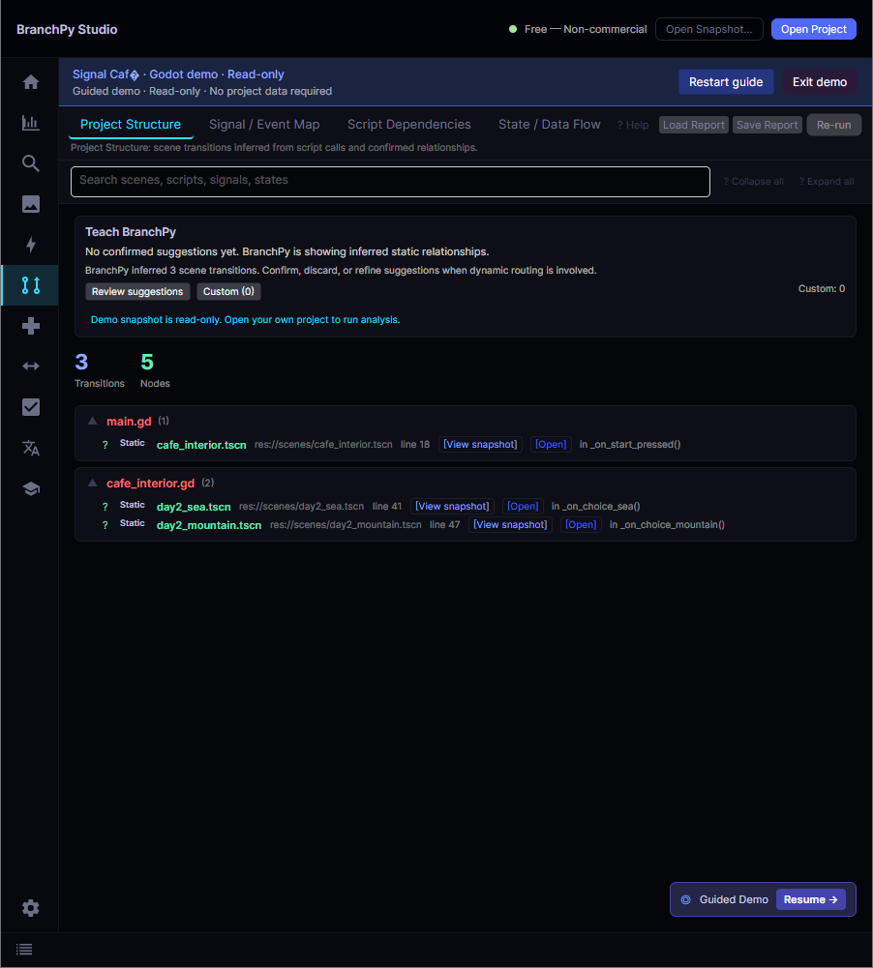
Task: Open the Help link in tab bar
Action: (633, 126)
